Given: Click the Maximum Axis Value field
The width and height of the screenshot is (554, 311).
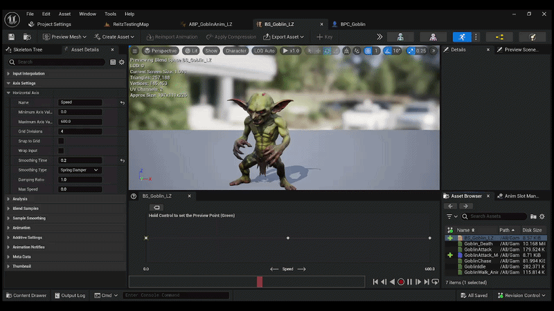Looking at the screenshot, I should [x=80, y=122].
